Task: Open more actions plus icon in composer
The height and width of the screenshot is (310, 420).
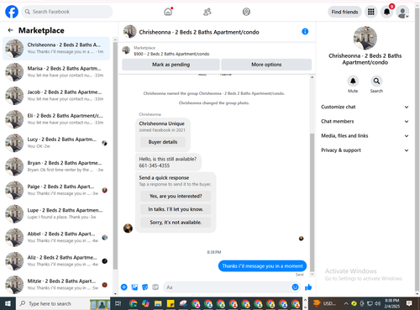Action: pos(124,287)
